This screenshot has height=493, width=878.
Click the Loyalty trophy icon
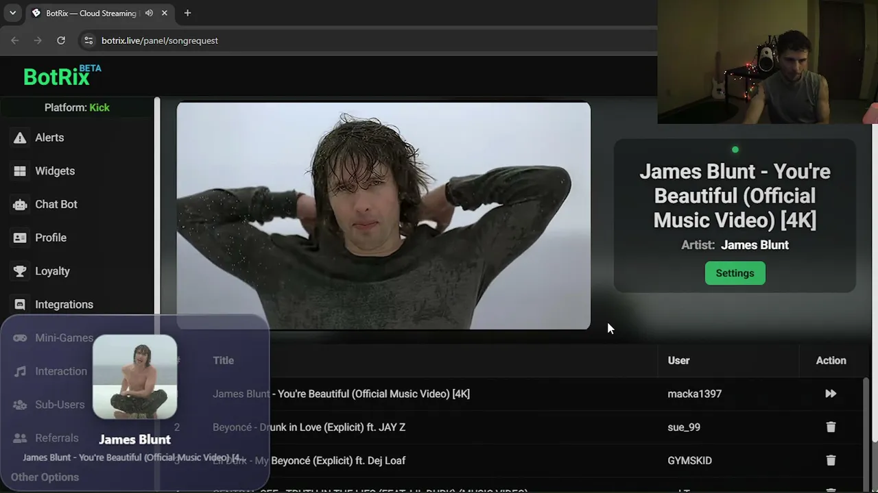pos(20,271)
